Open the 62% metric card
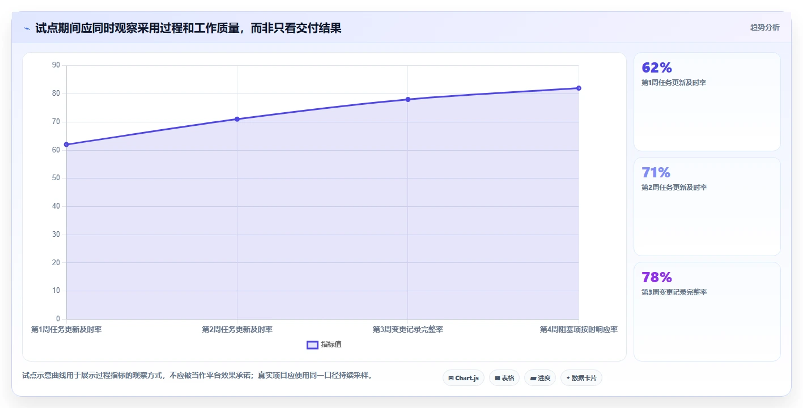Screen dimensions: 803x408 (707, 102)
